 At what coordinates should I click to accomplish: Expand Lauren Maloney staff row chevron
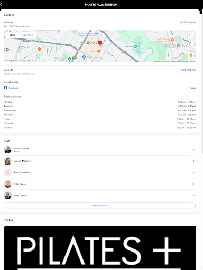(x=193, y=161)
